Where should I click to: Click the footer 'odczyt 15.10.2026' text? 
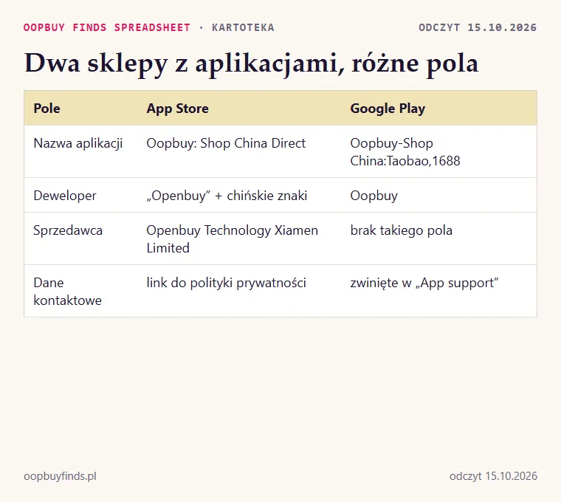coord(493,476)
